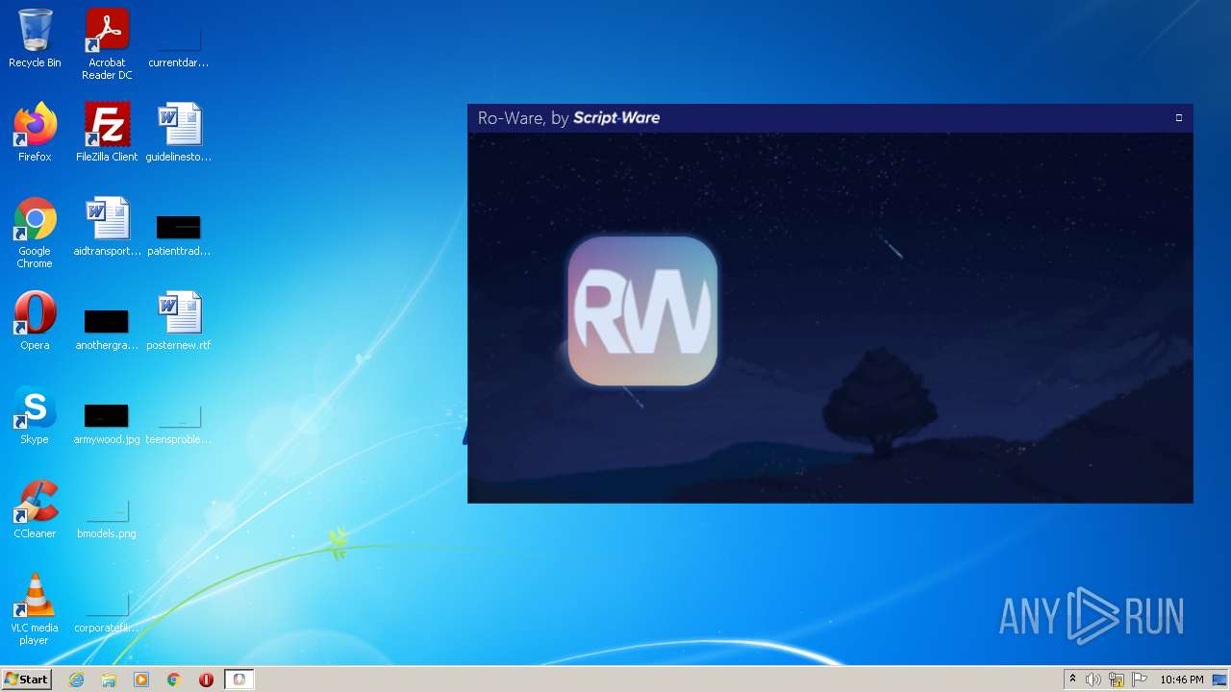Click the Ro-Ware, by Script-Ware title
Viewport: 1231px width, 692px height.
(568, 118)
